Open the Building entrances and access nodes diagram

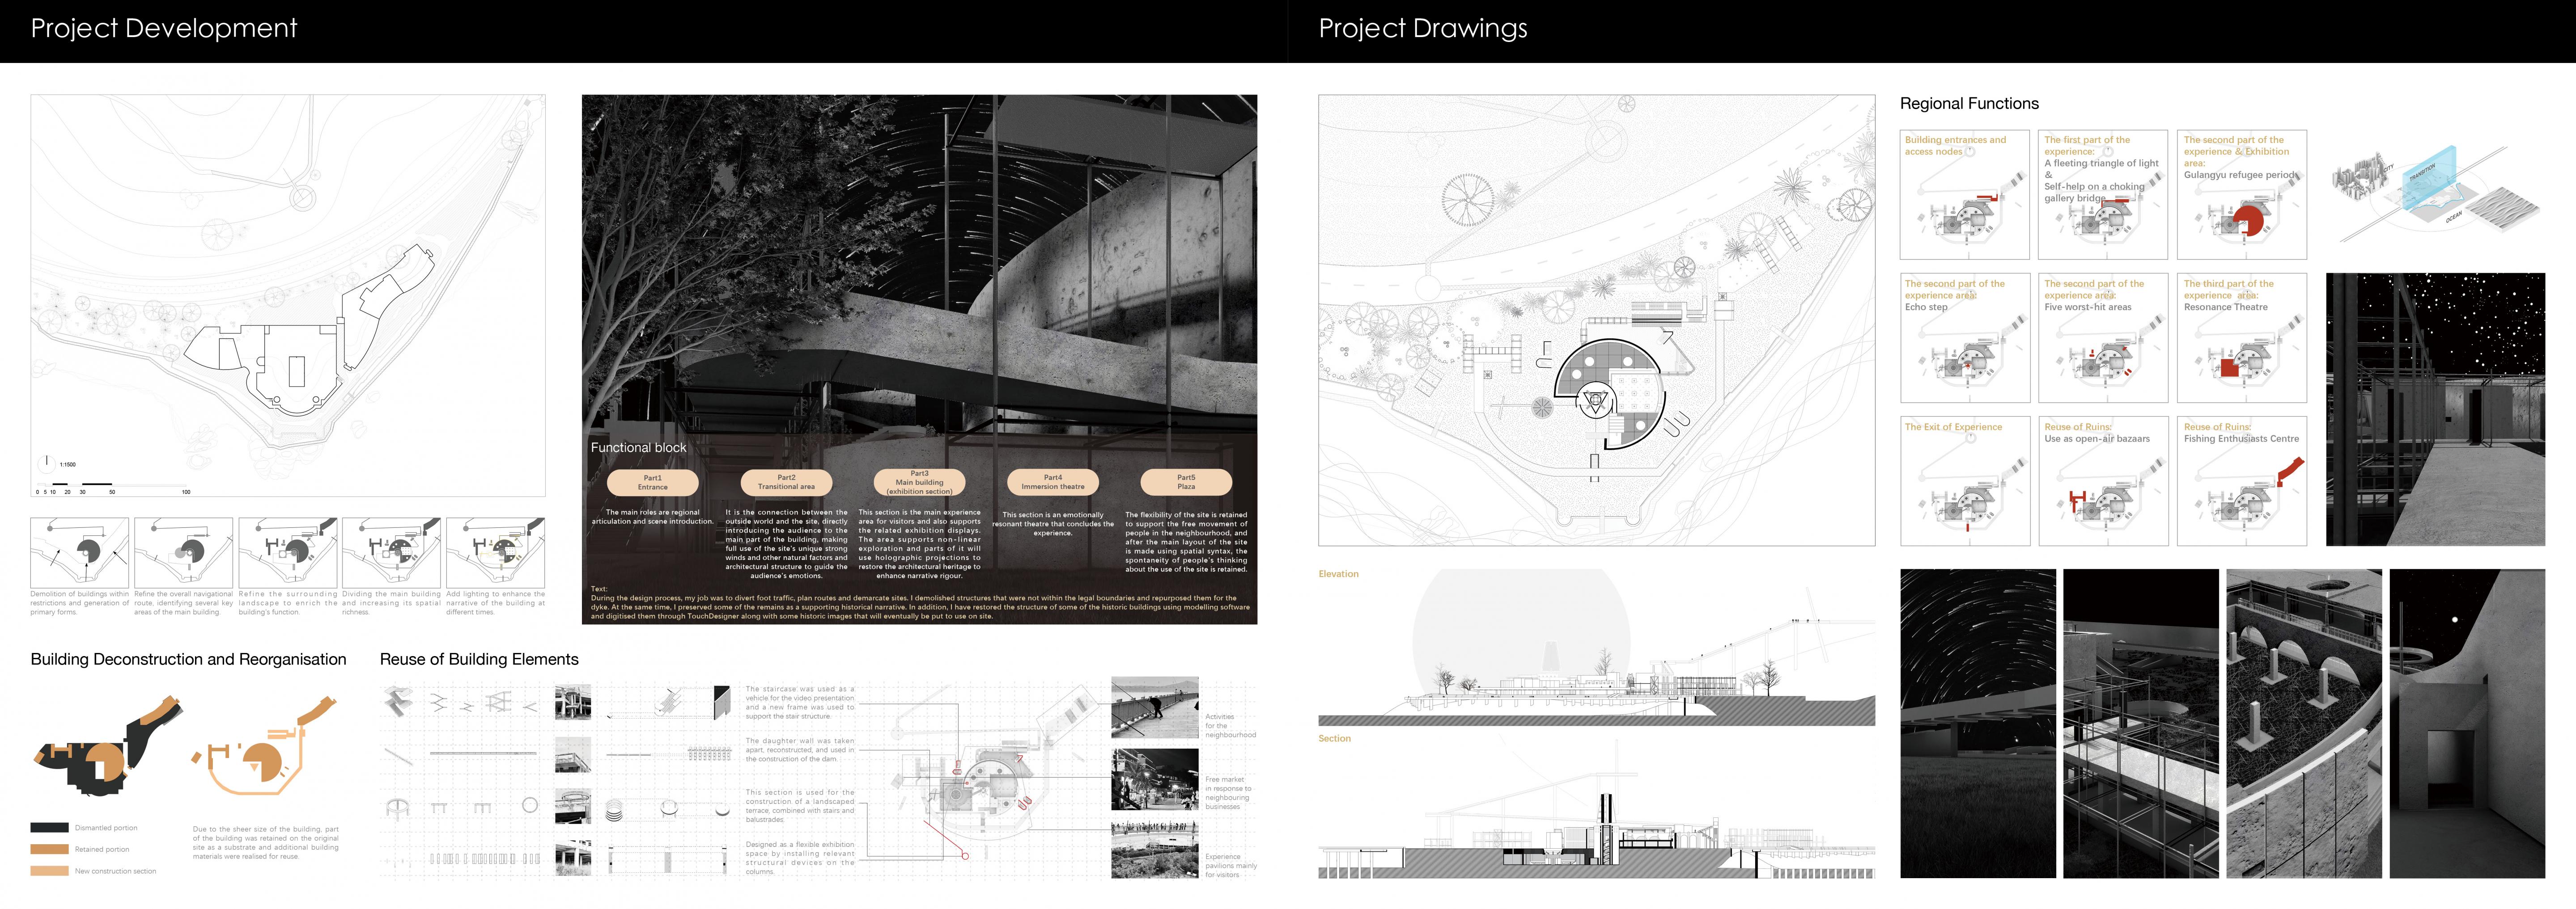[x=1964, y=195]
